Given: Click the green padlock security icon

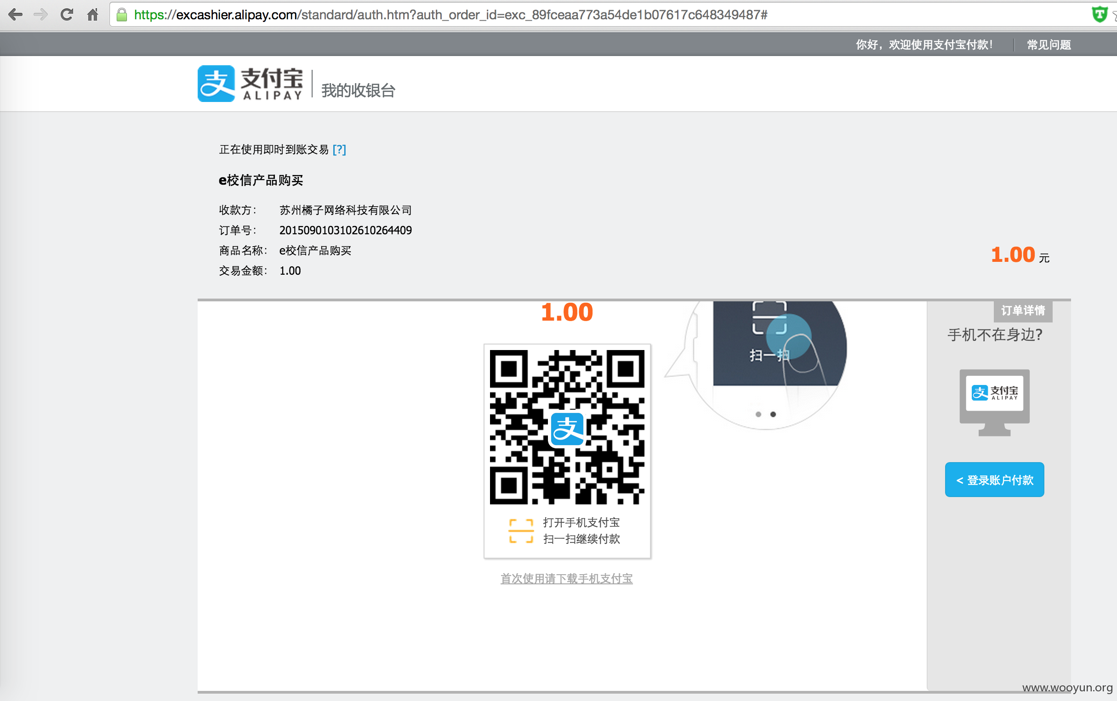Looking at the screenshot, I should [121, 15].
